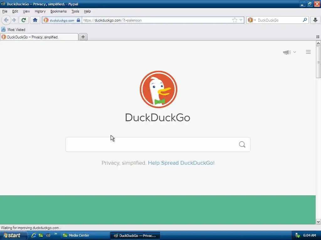
Task: Click the magnifier in the browser search box
Action: [305, 20]
